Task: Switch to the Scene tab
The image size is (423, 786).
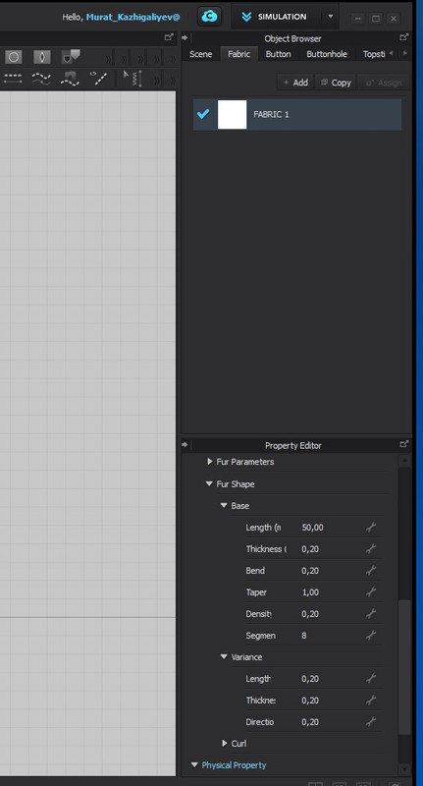Action: click(201, 54)
